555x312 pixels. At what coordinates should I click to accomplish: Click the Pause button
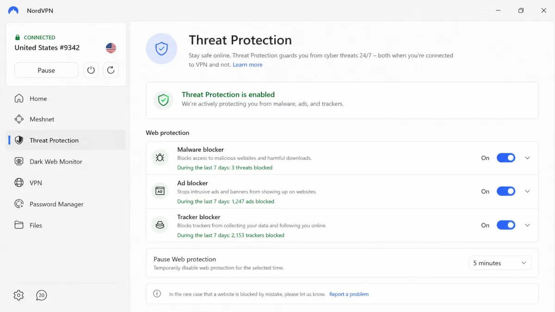(x=46, y=70)
